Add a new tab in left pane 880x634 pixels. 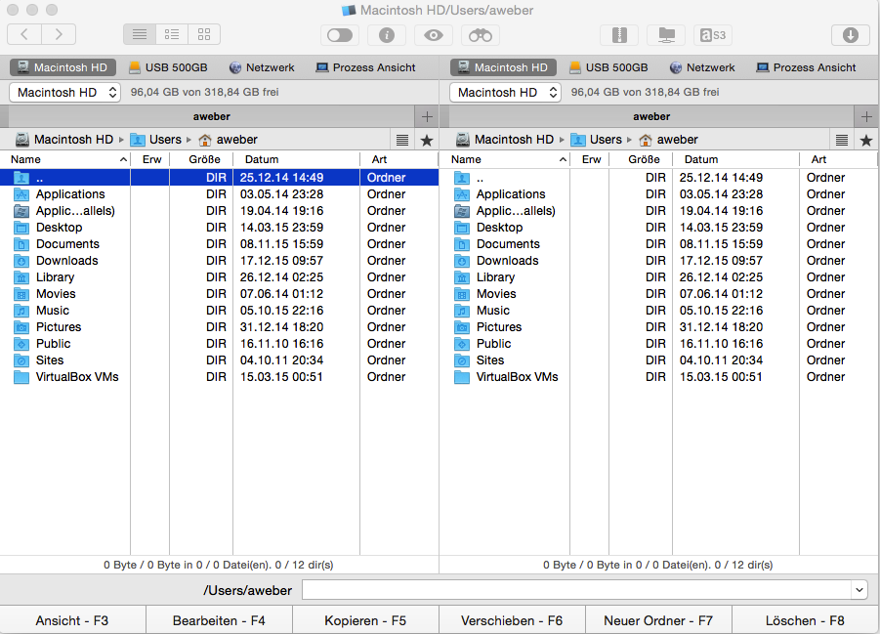[427, 116]
